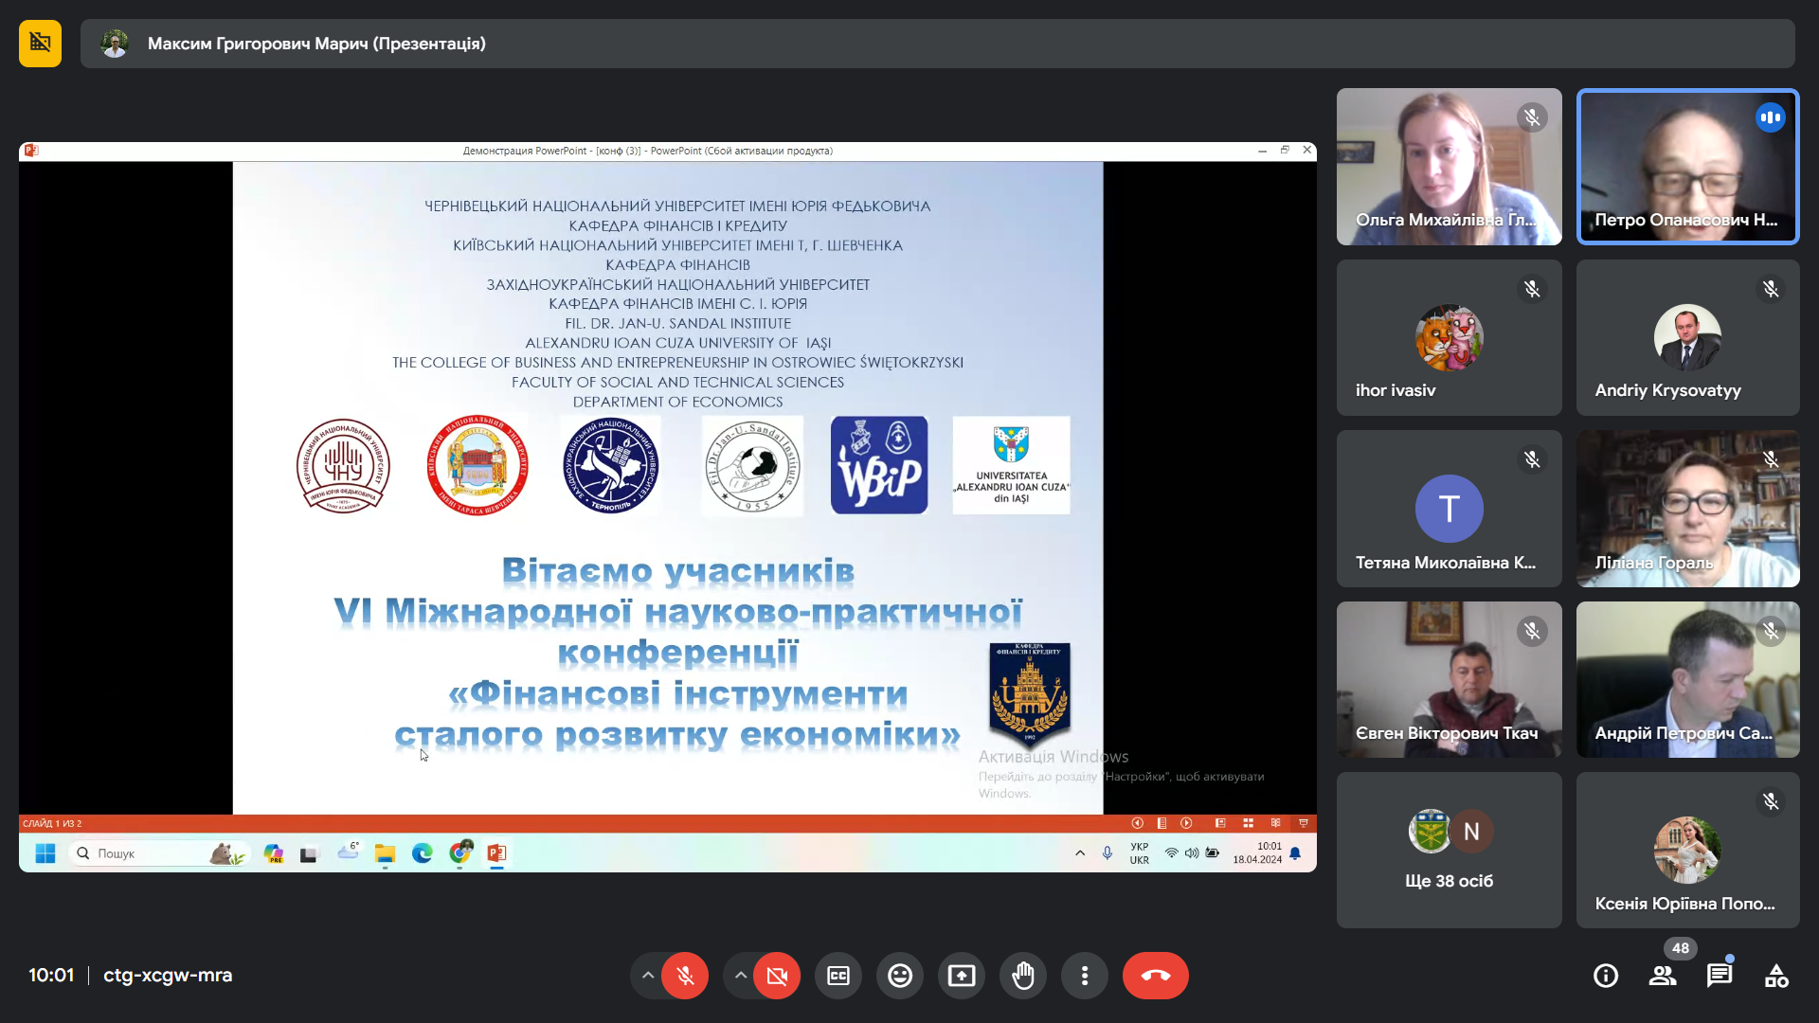Leave the call with the red button
Image resolution: width=1819 pixels, height=1023 pixels.
point(1155,975)
